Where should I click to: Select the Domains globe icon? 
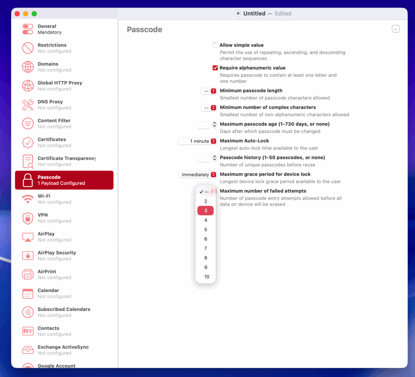[x=28, y=67]
